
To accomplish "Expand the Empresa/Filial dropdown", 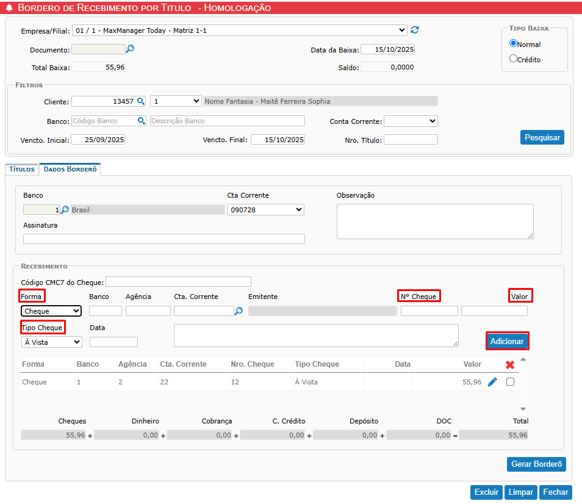I will click(239, 31).
